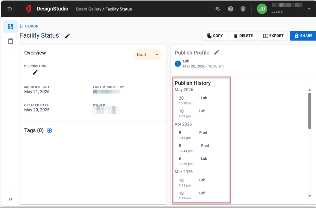Screen dimensions: 316x208
Task: Open the boards dashboard sidebar icon
Action: [10, 27]
